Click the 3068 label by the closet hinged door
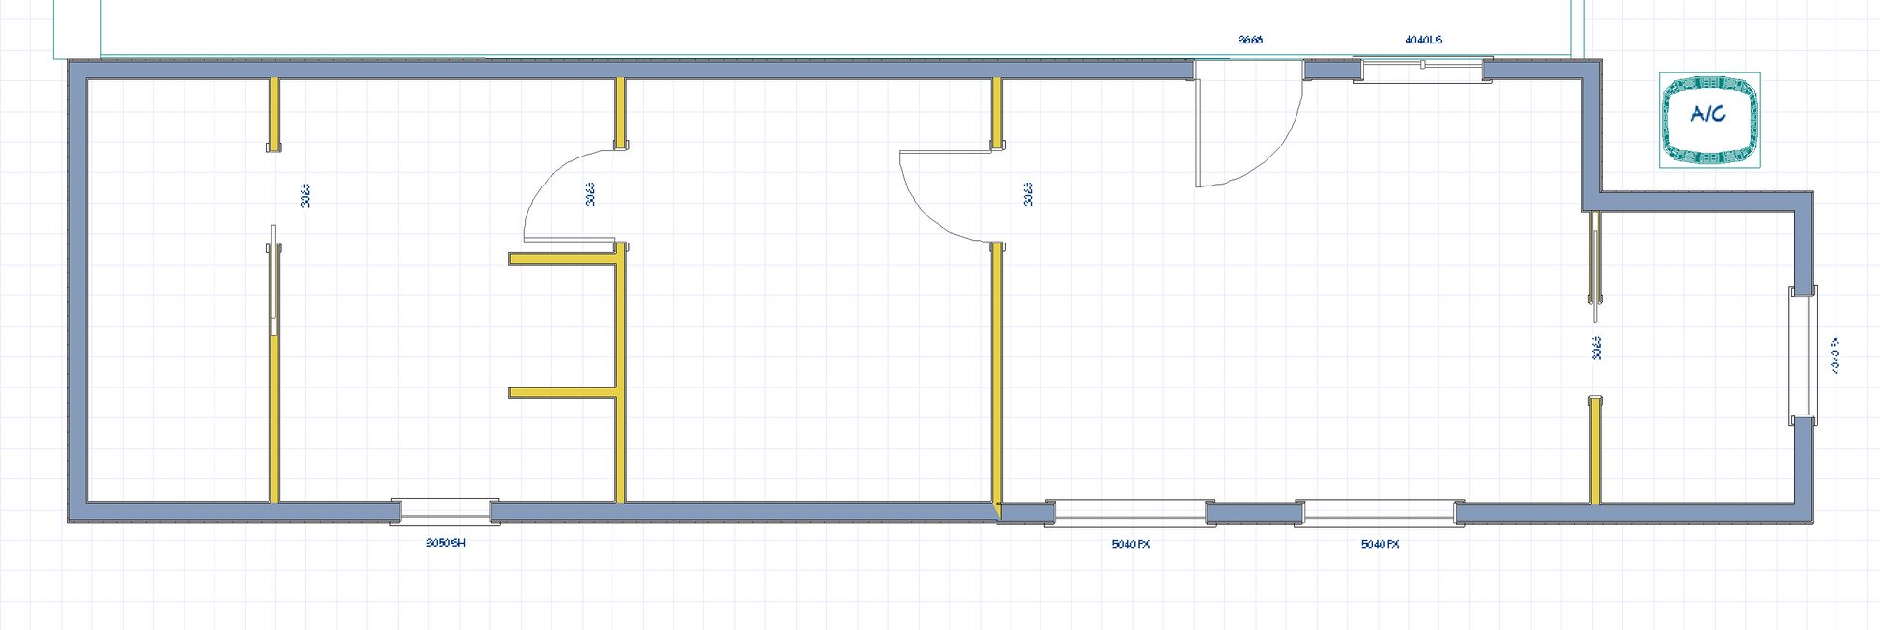Screen dimensions: 1880x630 click(x=590, y=194)
